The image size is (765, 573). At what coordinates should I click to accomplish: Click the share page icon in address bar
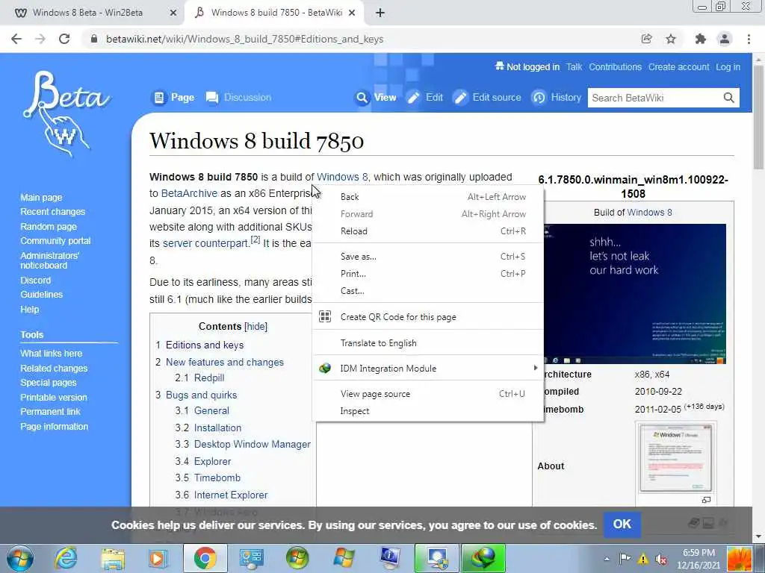[646, 39]
